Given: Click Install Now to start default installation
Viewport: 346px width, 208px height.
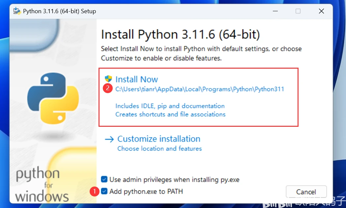Looking at the screenshot, I should point(137,79).
